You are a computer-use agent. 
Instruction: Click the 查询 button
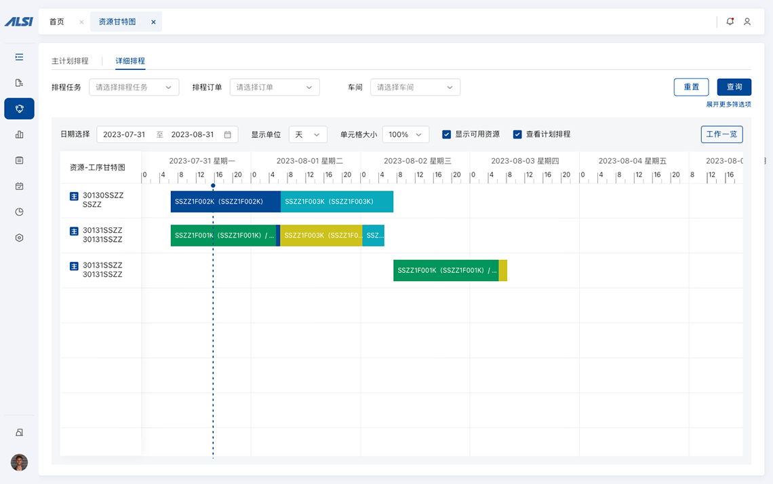[x=734, y=87]
